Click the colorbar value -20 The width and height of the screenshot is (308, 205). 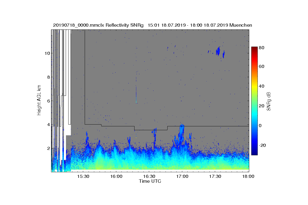(263, 145)
